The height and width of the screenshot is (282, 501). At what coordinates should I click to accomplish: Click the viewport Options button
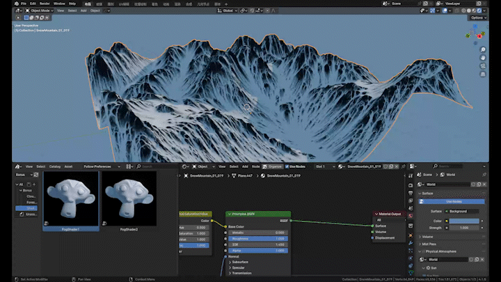477,17
